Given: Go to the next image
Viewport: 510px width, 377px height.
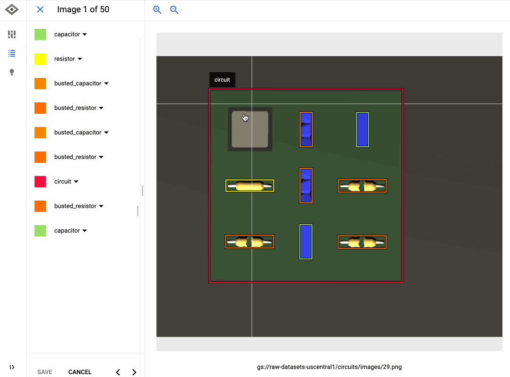Looking at the screenshot, I should point(134,372).
